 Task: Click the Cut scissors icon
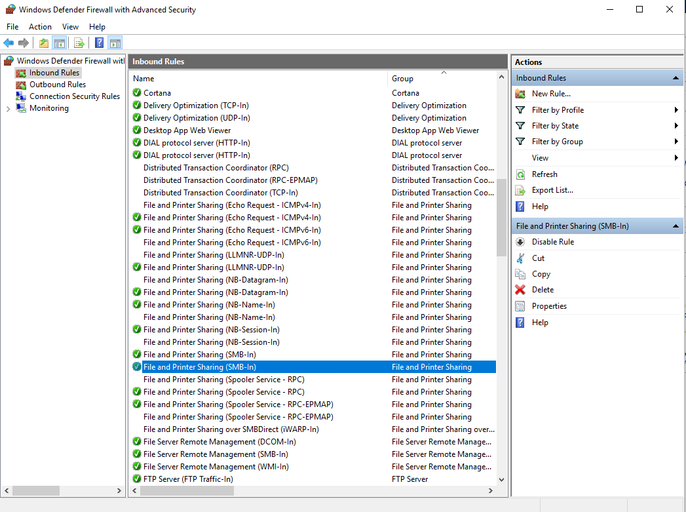[x=520, y=258]
